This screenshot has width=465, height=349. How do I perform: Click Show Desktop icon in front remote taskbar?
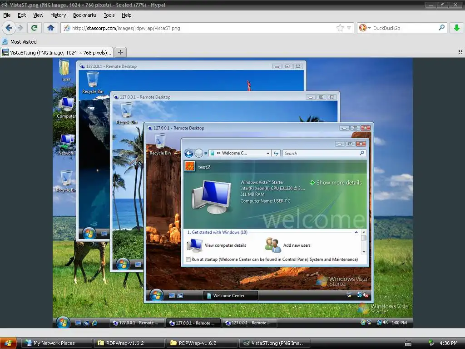172,295
